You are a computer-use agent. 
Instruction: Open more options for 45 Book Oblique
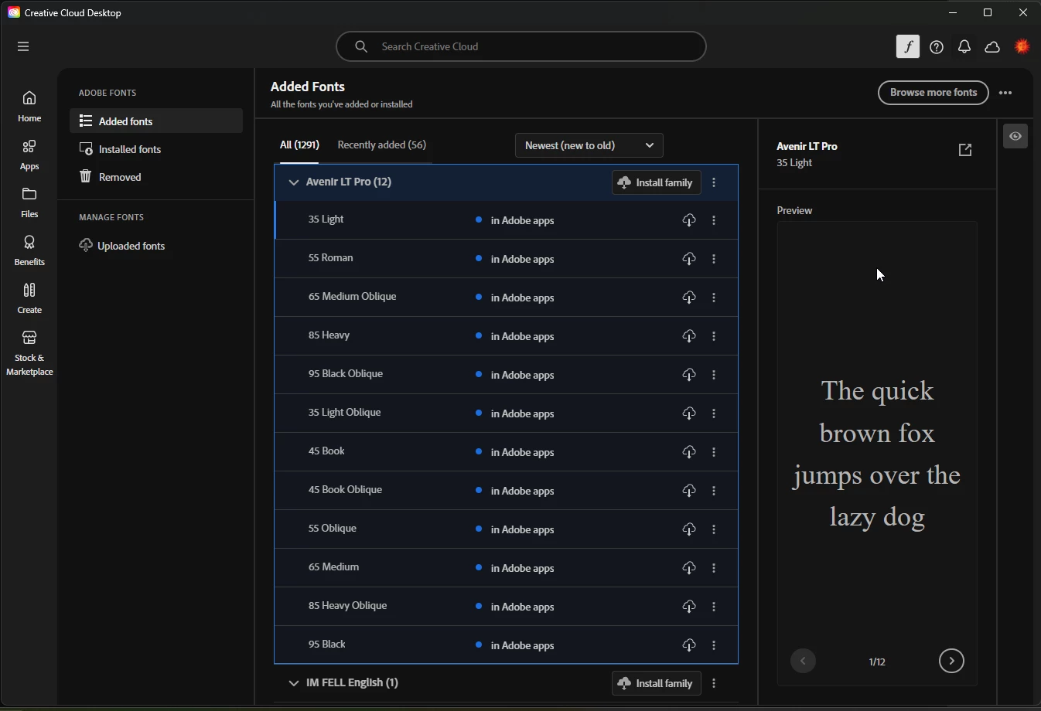714,491
